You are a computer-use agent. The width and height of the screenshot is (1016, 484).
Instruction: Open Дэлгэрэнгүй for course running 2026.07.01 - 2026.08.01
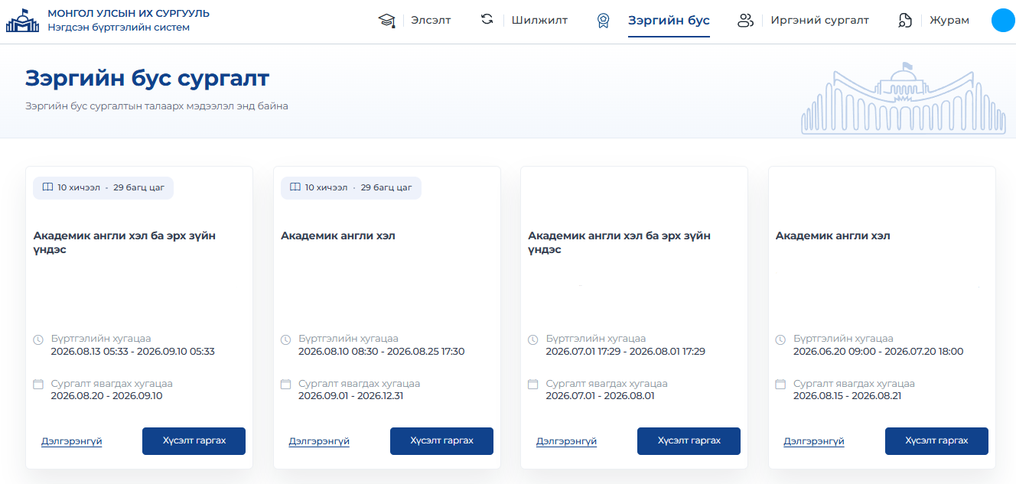pyautogui.click(x=566, y=441)
